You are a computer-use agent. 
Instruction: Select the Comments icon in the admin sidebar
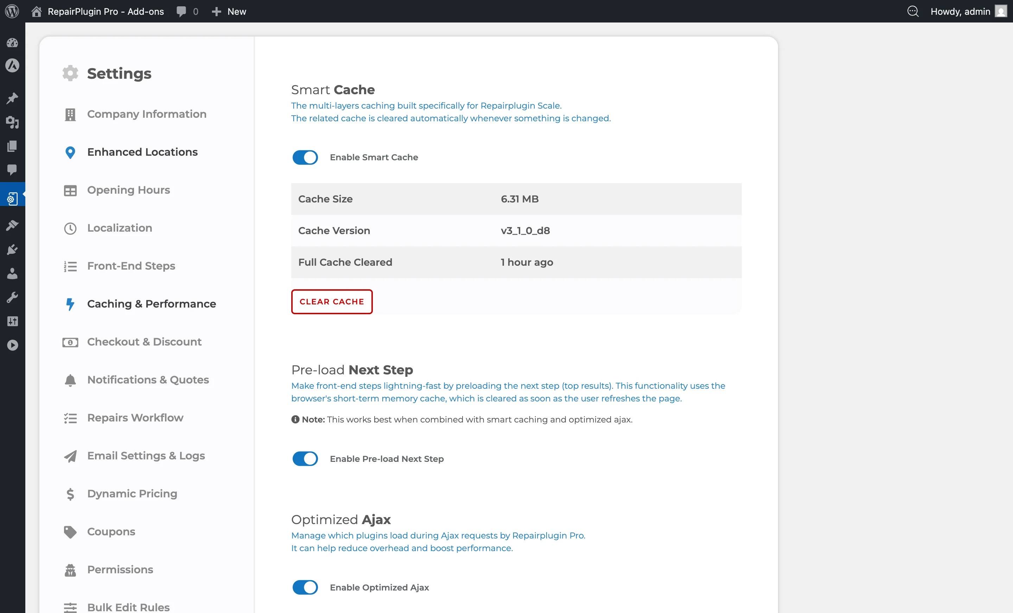pyautogui.click(x=12, y=170)
